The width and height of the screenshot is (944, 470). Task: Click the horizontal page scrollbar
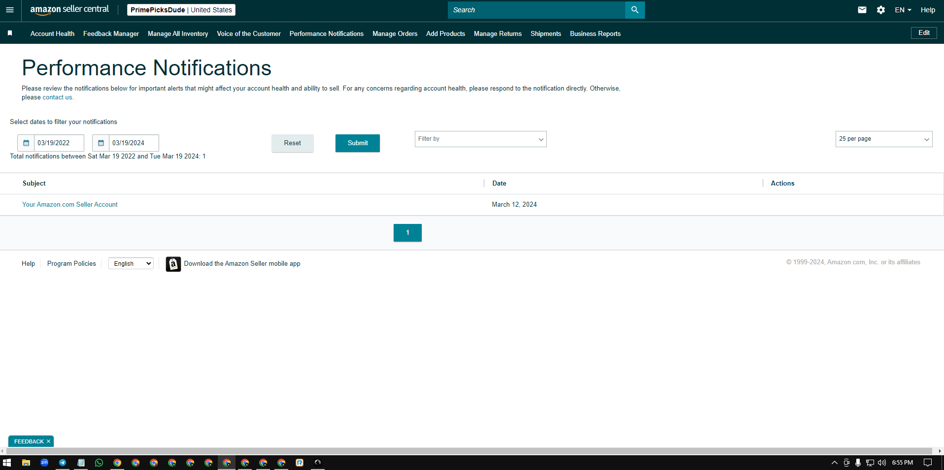pos(469,451)
